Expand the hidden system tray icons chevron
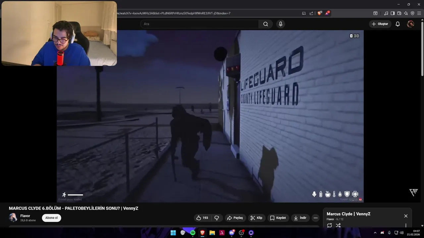424x238 pixels. [375, 233]
